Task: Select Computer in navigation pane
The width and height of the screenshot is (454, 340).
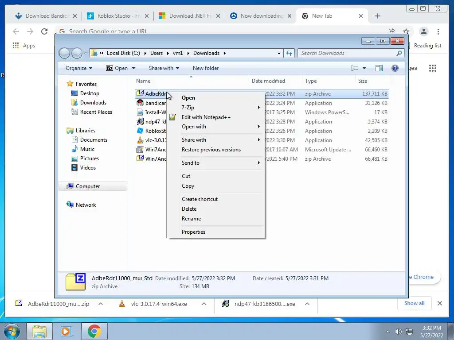Action: [88, 186]
